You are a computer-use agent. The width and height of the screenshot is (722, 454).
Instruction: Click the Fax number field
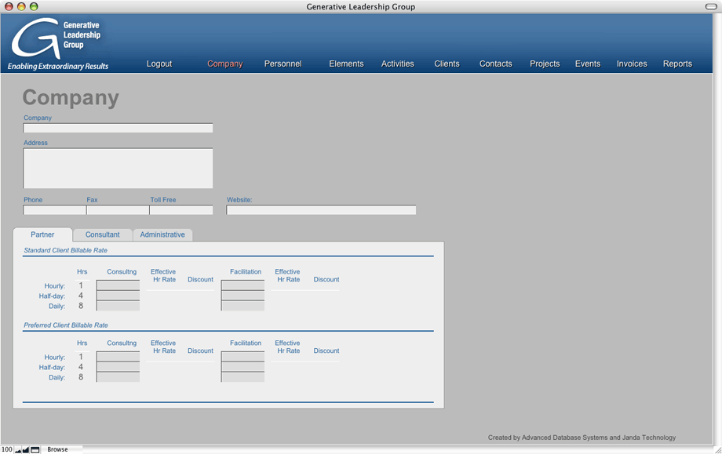pos(118,210)
